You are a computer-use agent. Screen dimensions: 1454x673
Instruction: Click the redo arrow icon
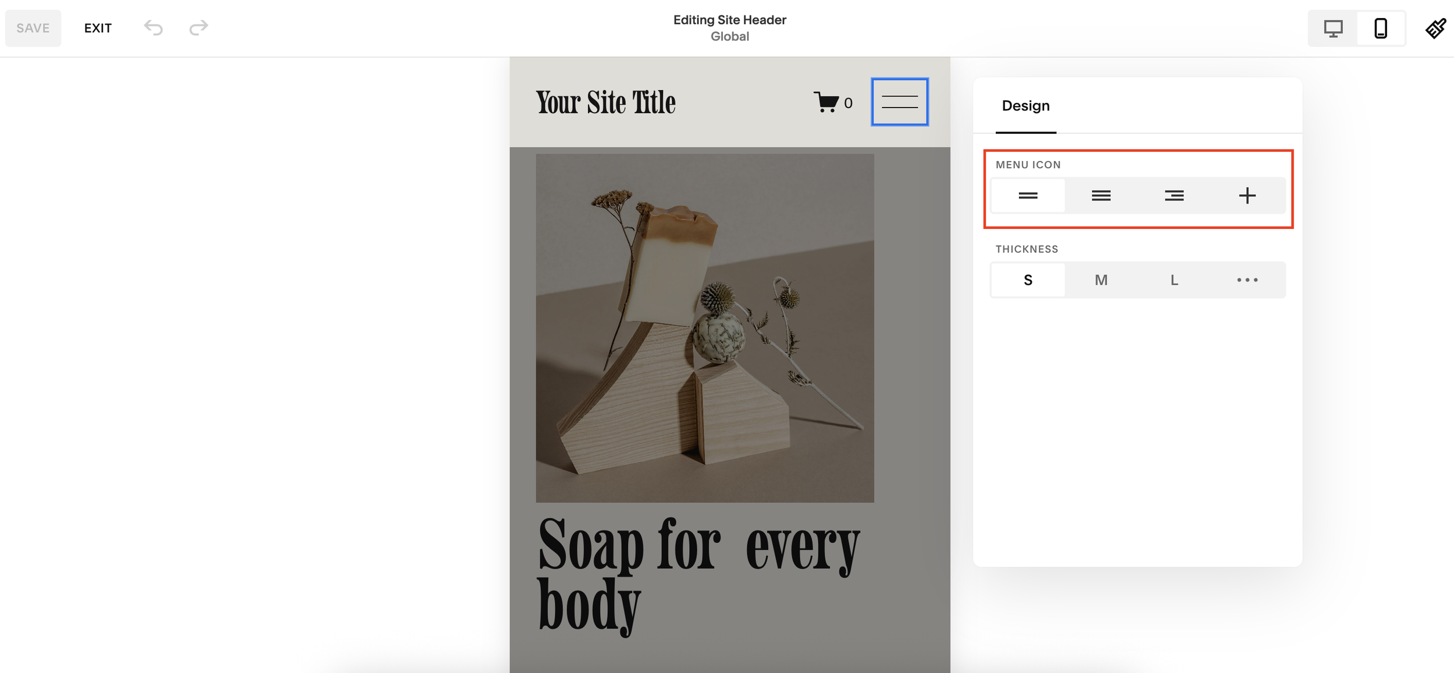coord(198,28)
